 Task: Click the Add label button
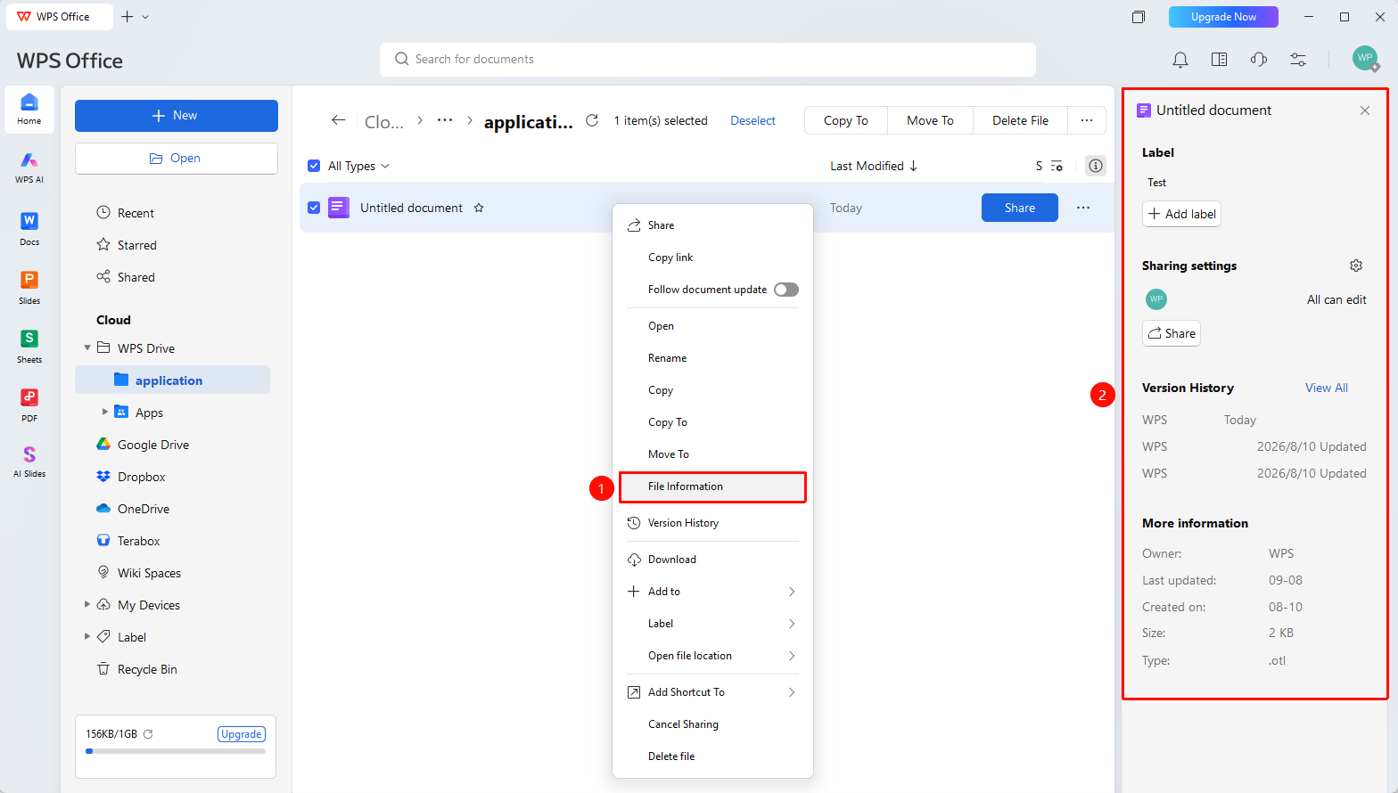[1181, 214]
